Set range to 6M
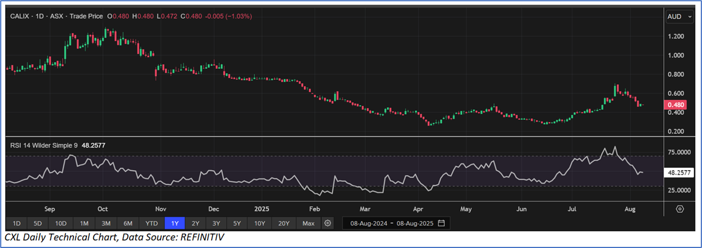Image resolution: width=702 pixels, height=248 pixels. (128, 223)
